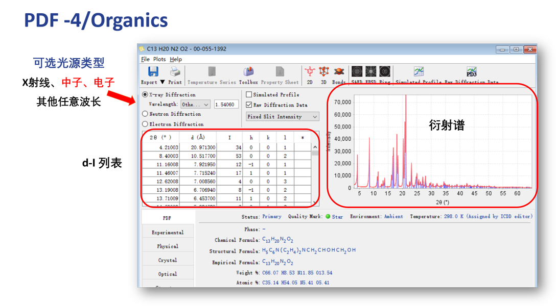
Task: Select X-ray Diffraction radio button
Action: click(x=145, y=94)
